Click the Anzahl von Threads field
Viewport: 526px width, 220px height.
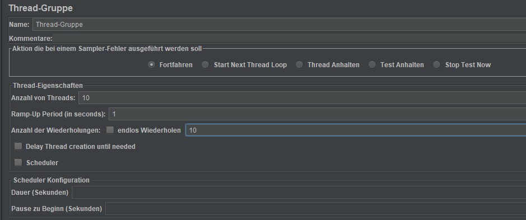(x=302, y=98)
